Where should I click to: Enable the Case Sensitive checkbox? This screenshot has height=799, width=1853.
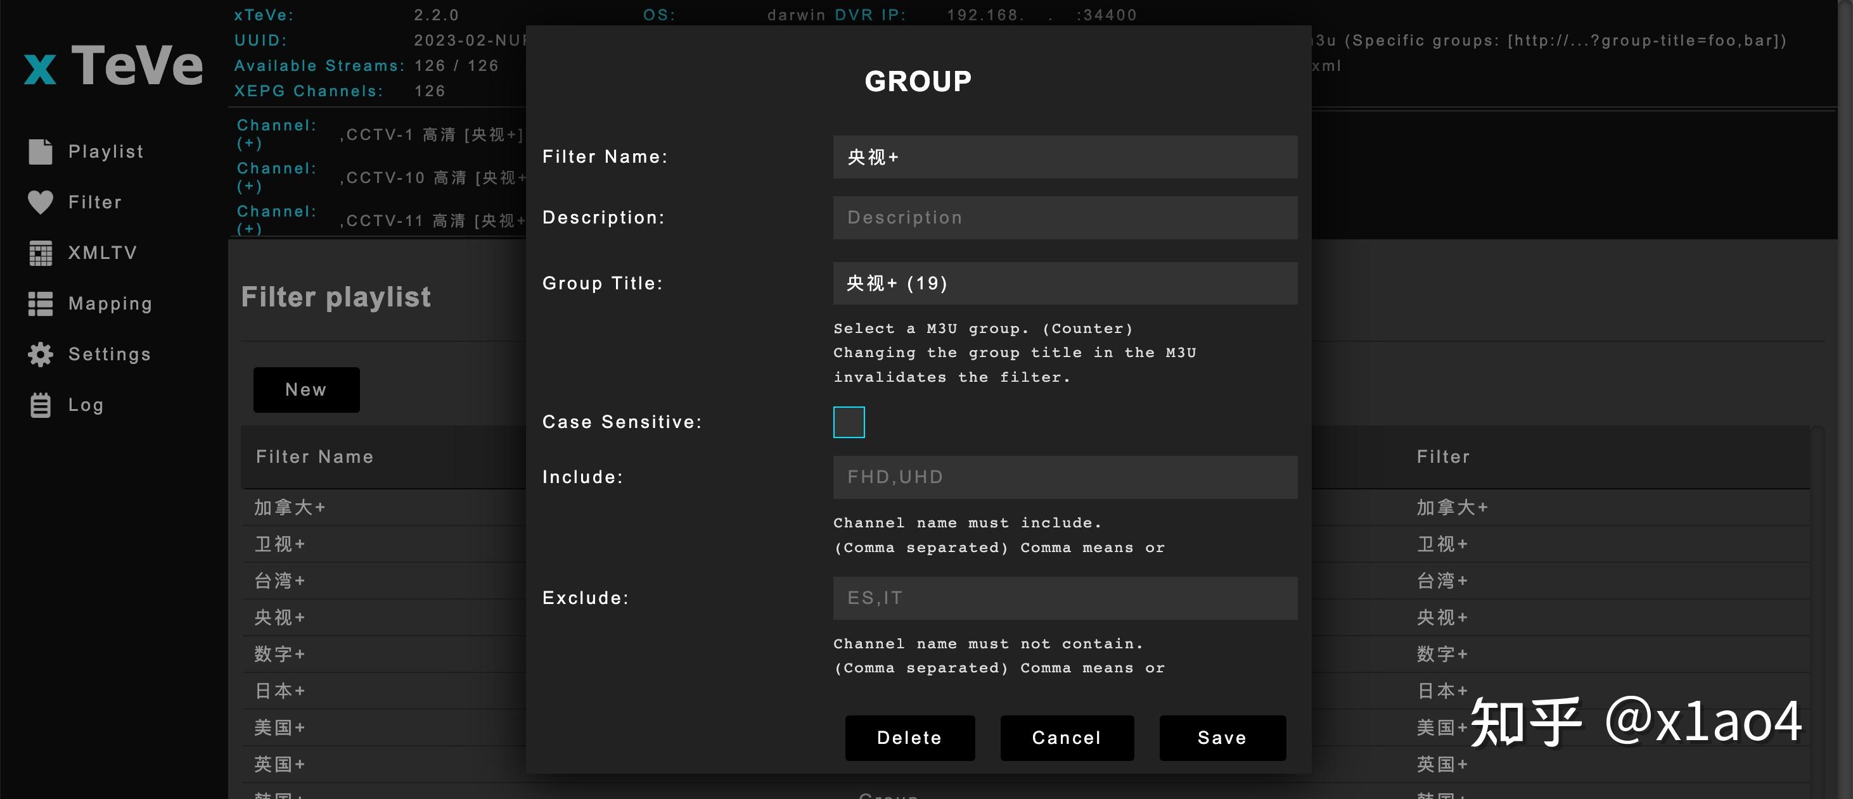pos(849,422)
